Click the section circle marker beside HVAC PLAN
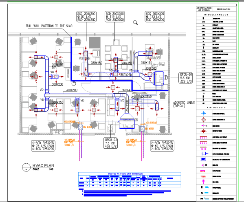 coord(26,167)
